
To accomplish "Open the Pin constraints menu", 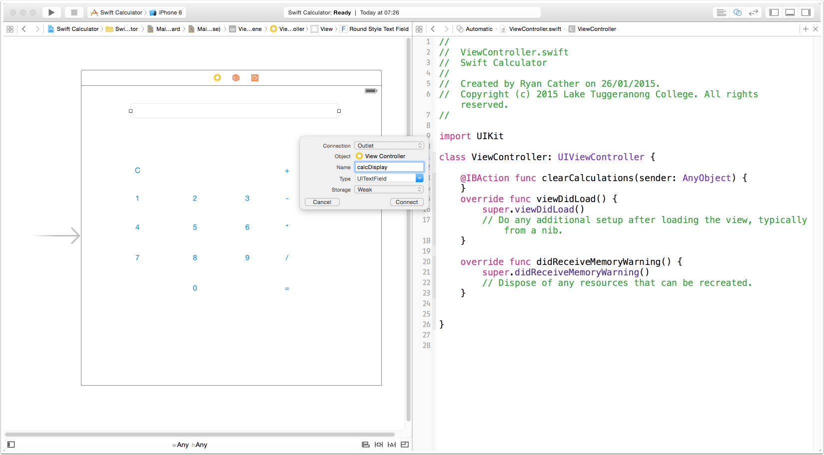I will pyautogui.click(x=379, y=445).
